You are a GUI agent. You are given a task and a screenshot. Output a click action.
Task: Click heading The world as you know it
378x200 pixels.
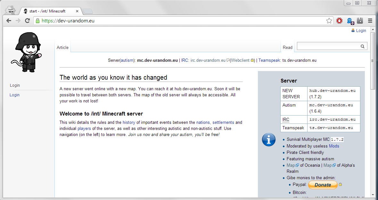tap(113, 77)
